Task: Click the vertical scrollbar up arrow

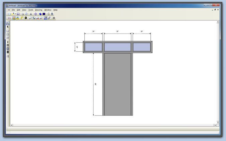Action: 218,22
